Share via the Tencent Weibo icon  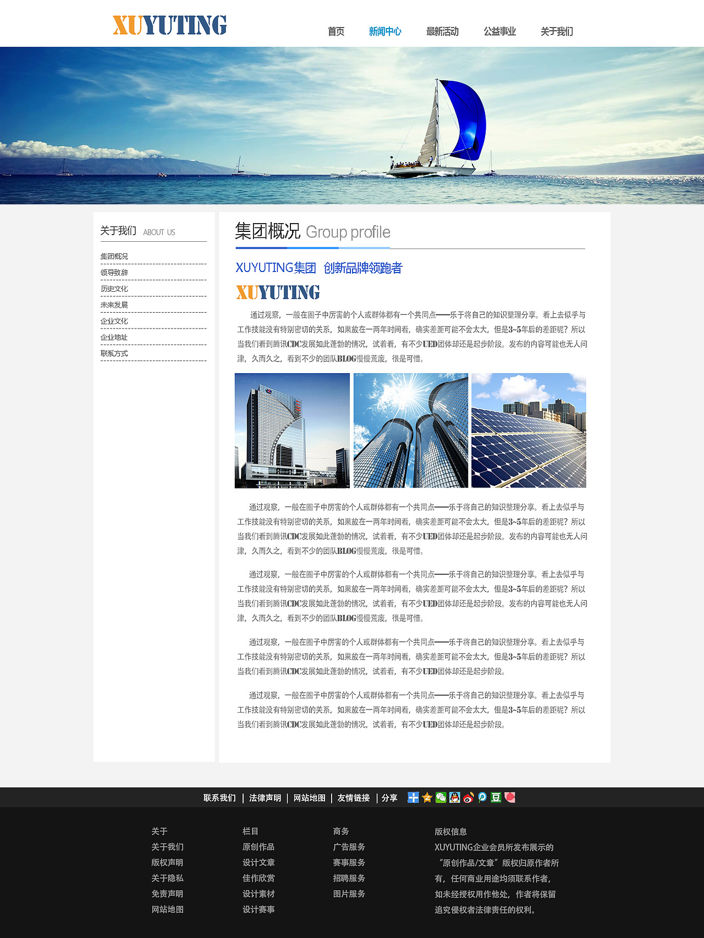[482, 797]
